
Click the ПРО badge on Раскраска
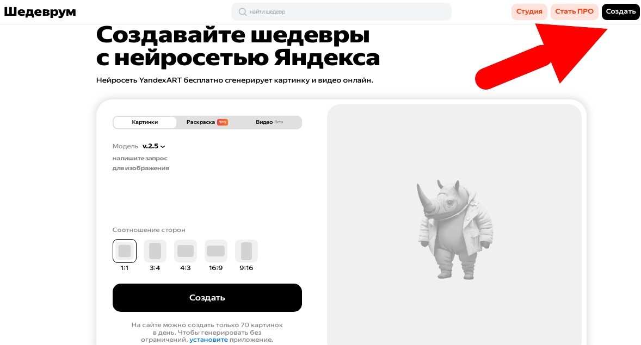pyautogui.click(x=223, y=122)
